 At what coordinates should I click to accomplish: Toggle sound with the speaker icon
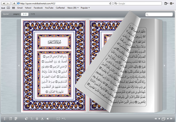pyautogui.click(x=48, y=119)
